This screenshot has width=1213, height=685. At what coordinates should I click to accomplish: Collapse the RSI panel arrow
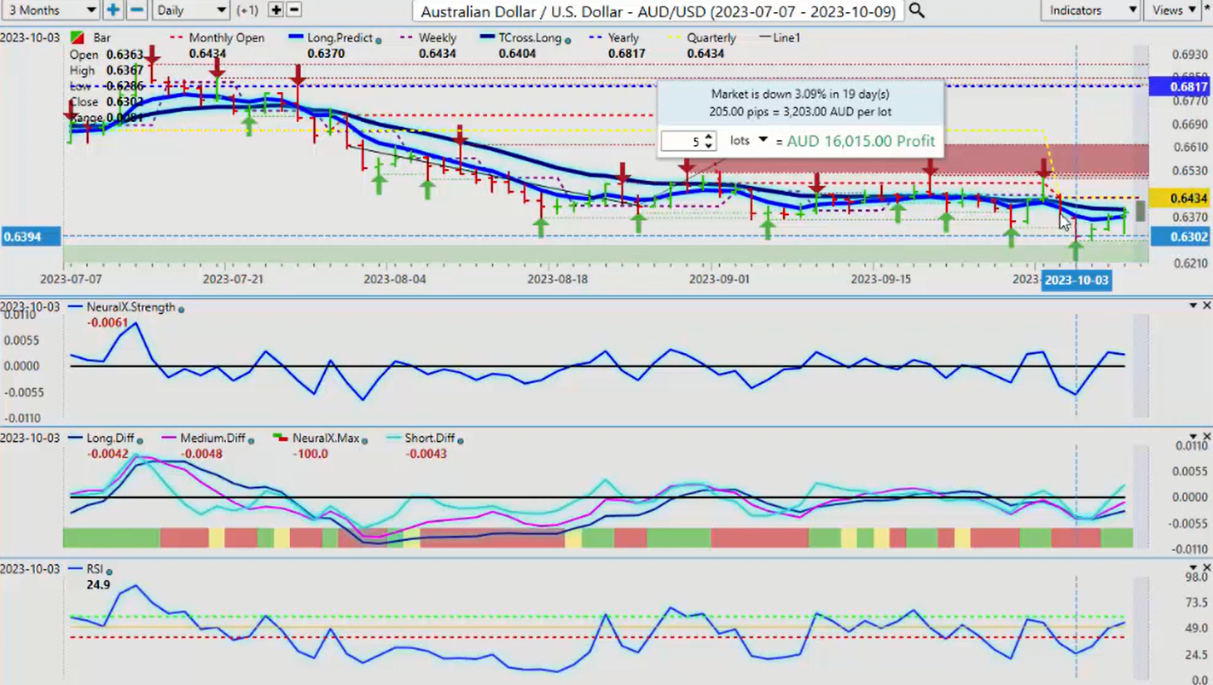pos(1193,567)
